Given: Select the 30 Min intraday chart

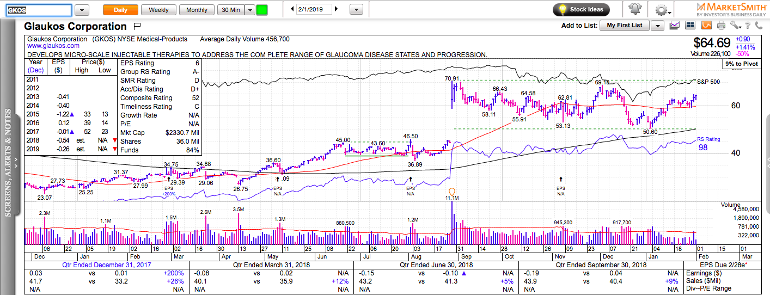Looking at the screenshot, I should tap(230, 10).
